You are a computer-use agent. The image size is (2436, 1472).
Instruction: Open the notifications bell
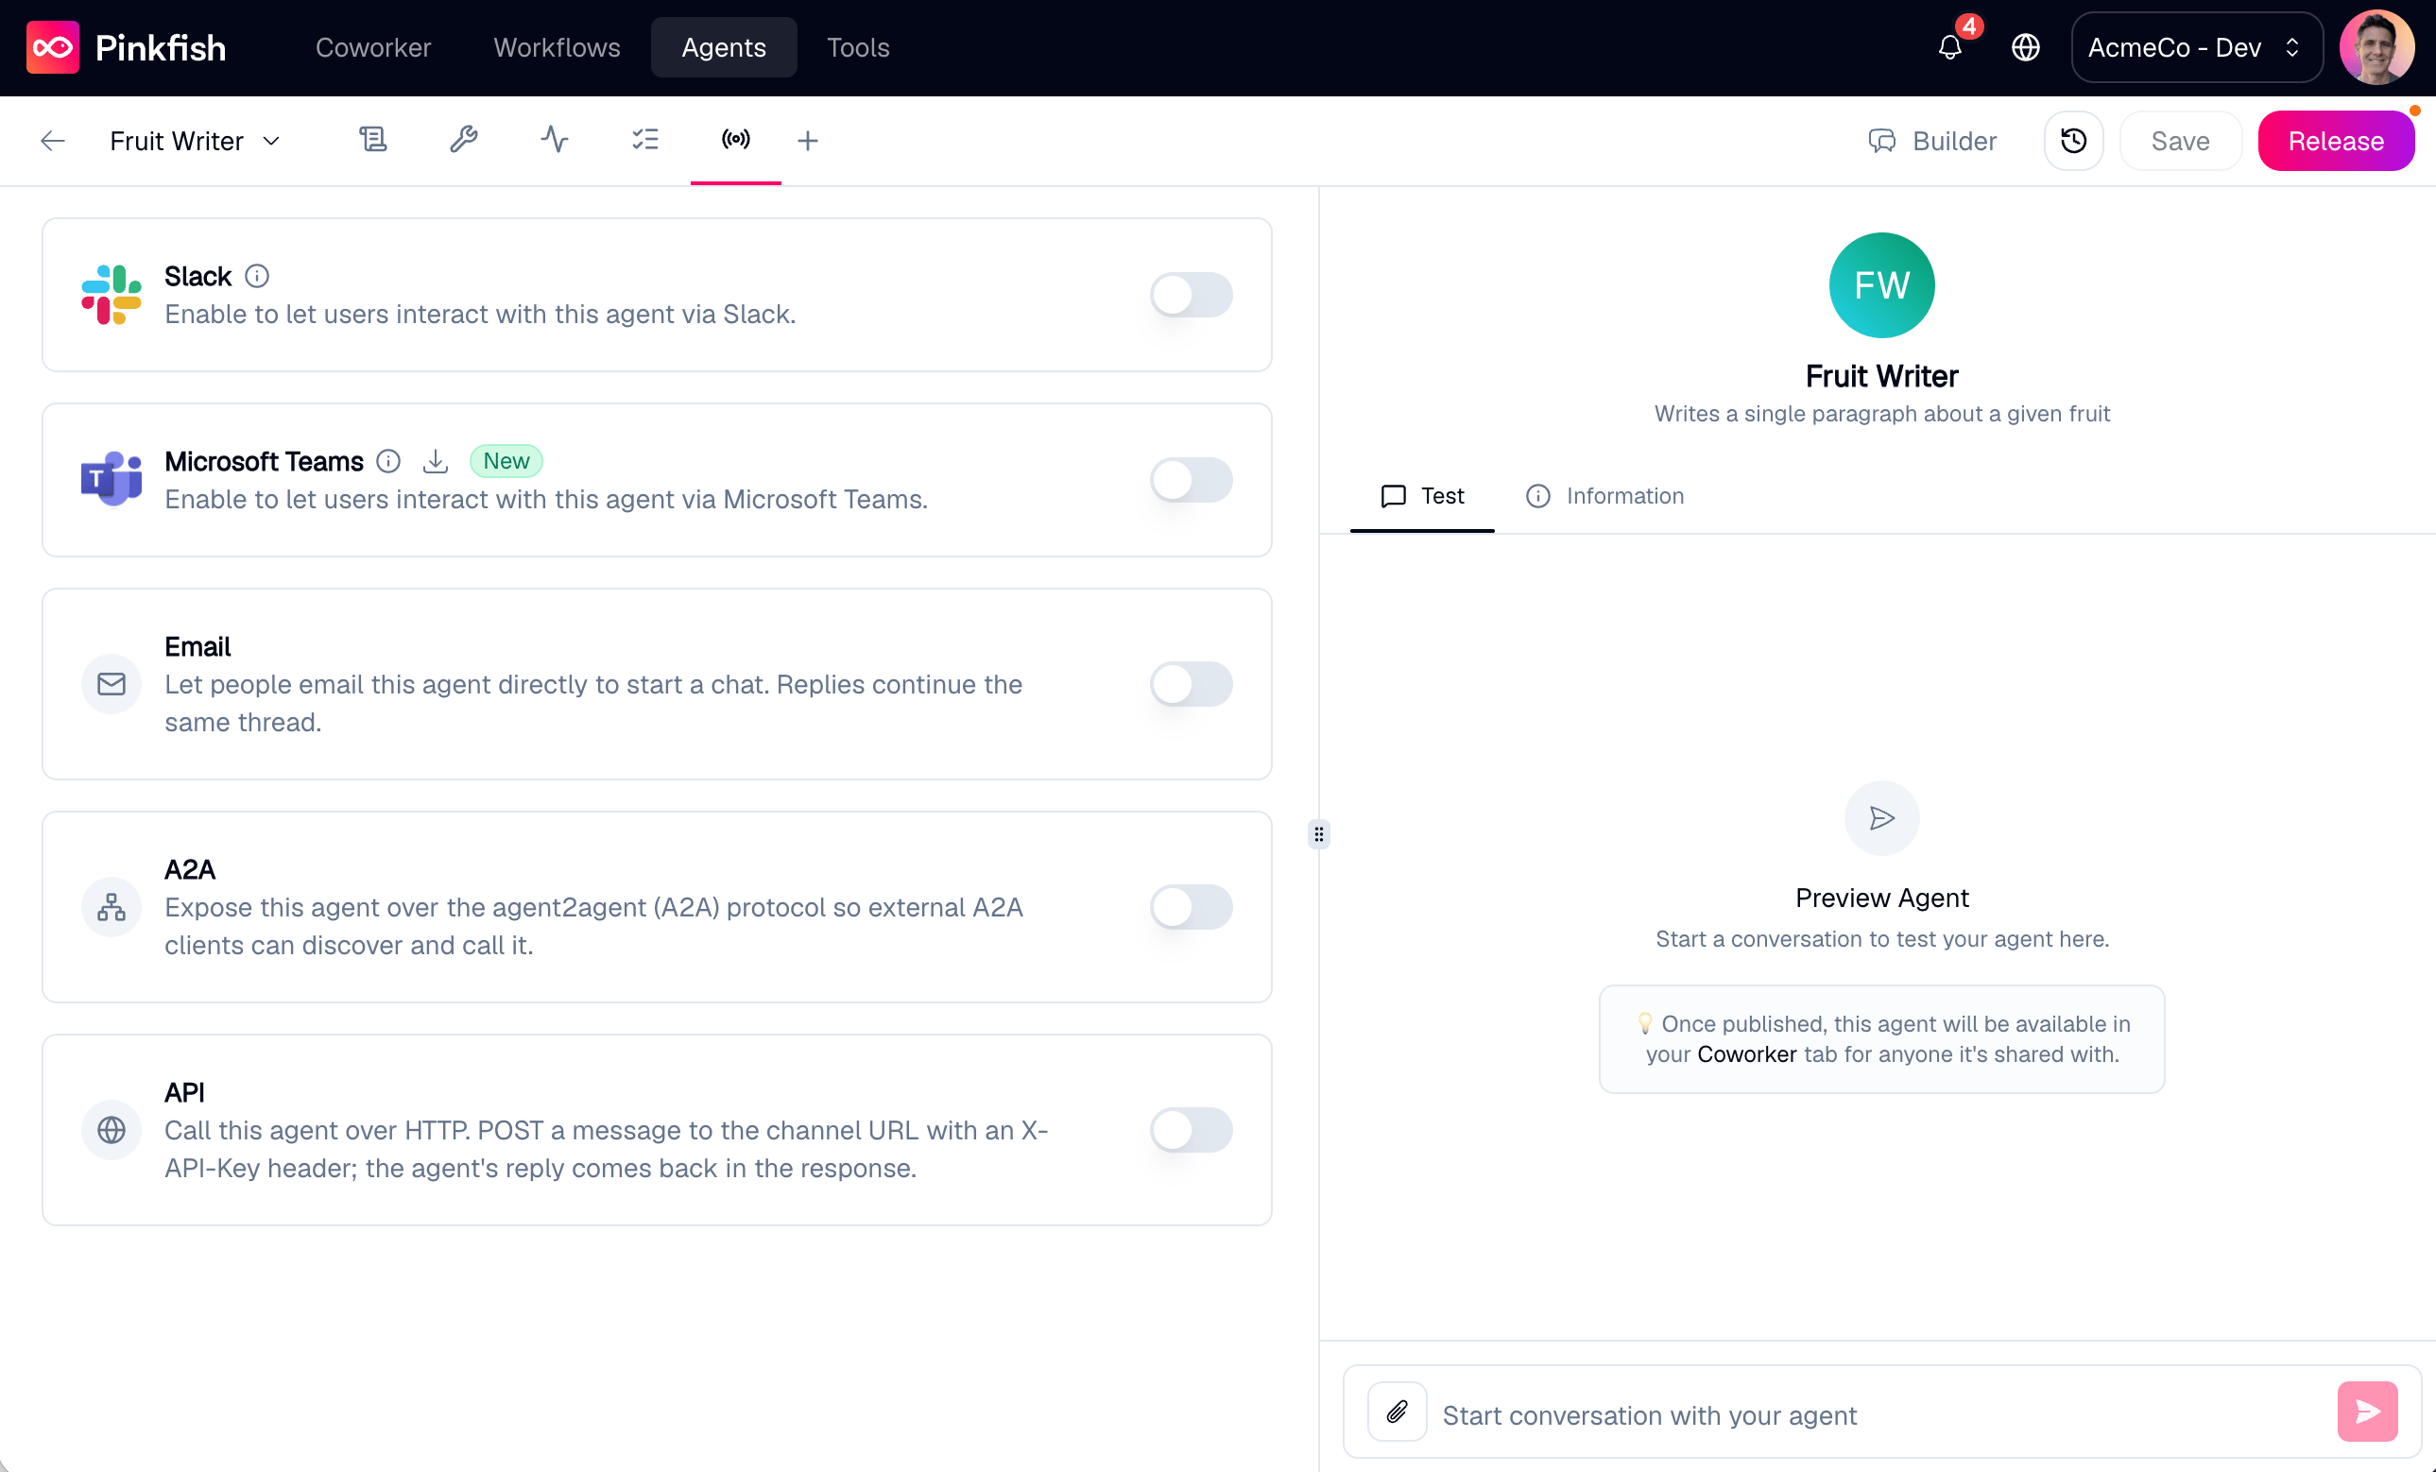coord(1949,47)
